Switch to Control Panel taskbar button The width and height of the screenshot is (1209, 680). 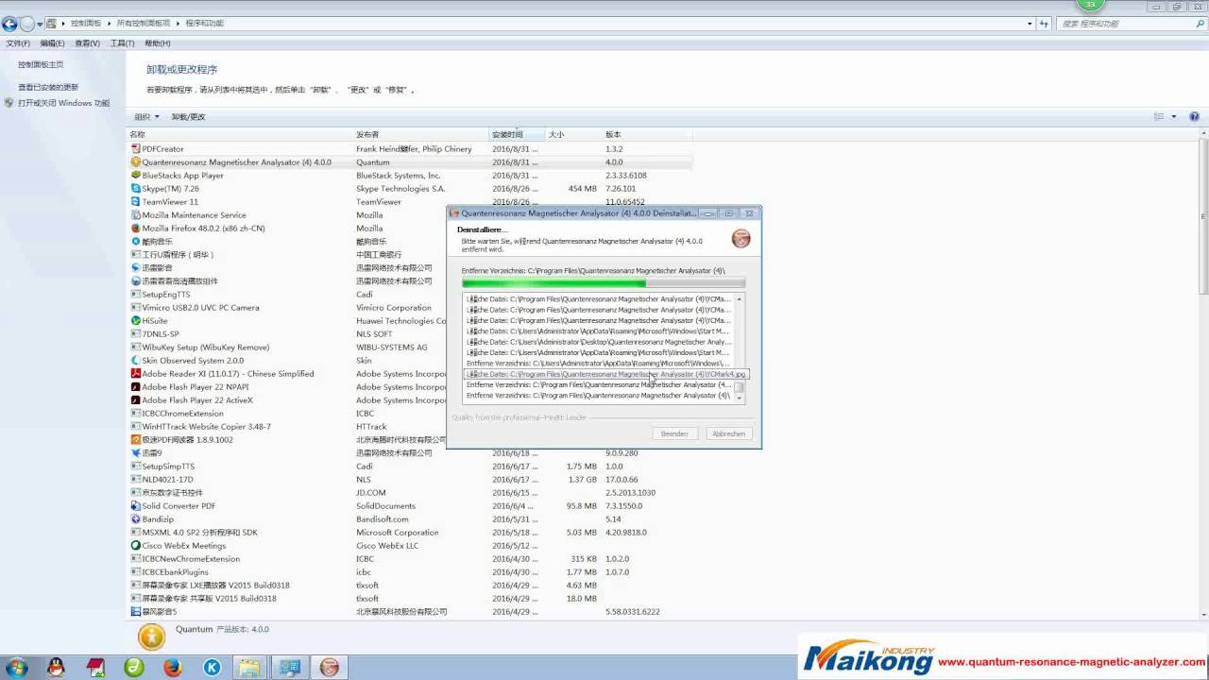click(x=289, y=668)
